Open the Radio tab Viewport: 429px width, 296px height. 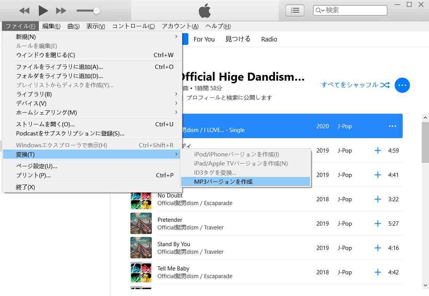(269, 39)
